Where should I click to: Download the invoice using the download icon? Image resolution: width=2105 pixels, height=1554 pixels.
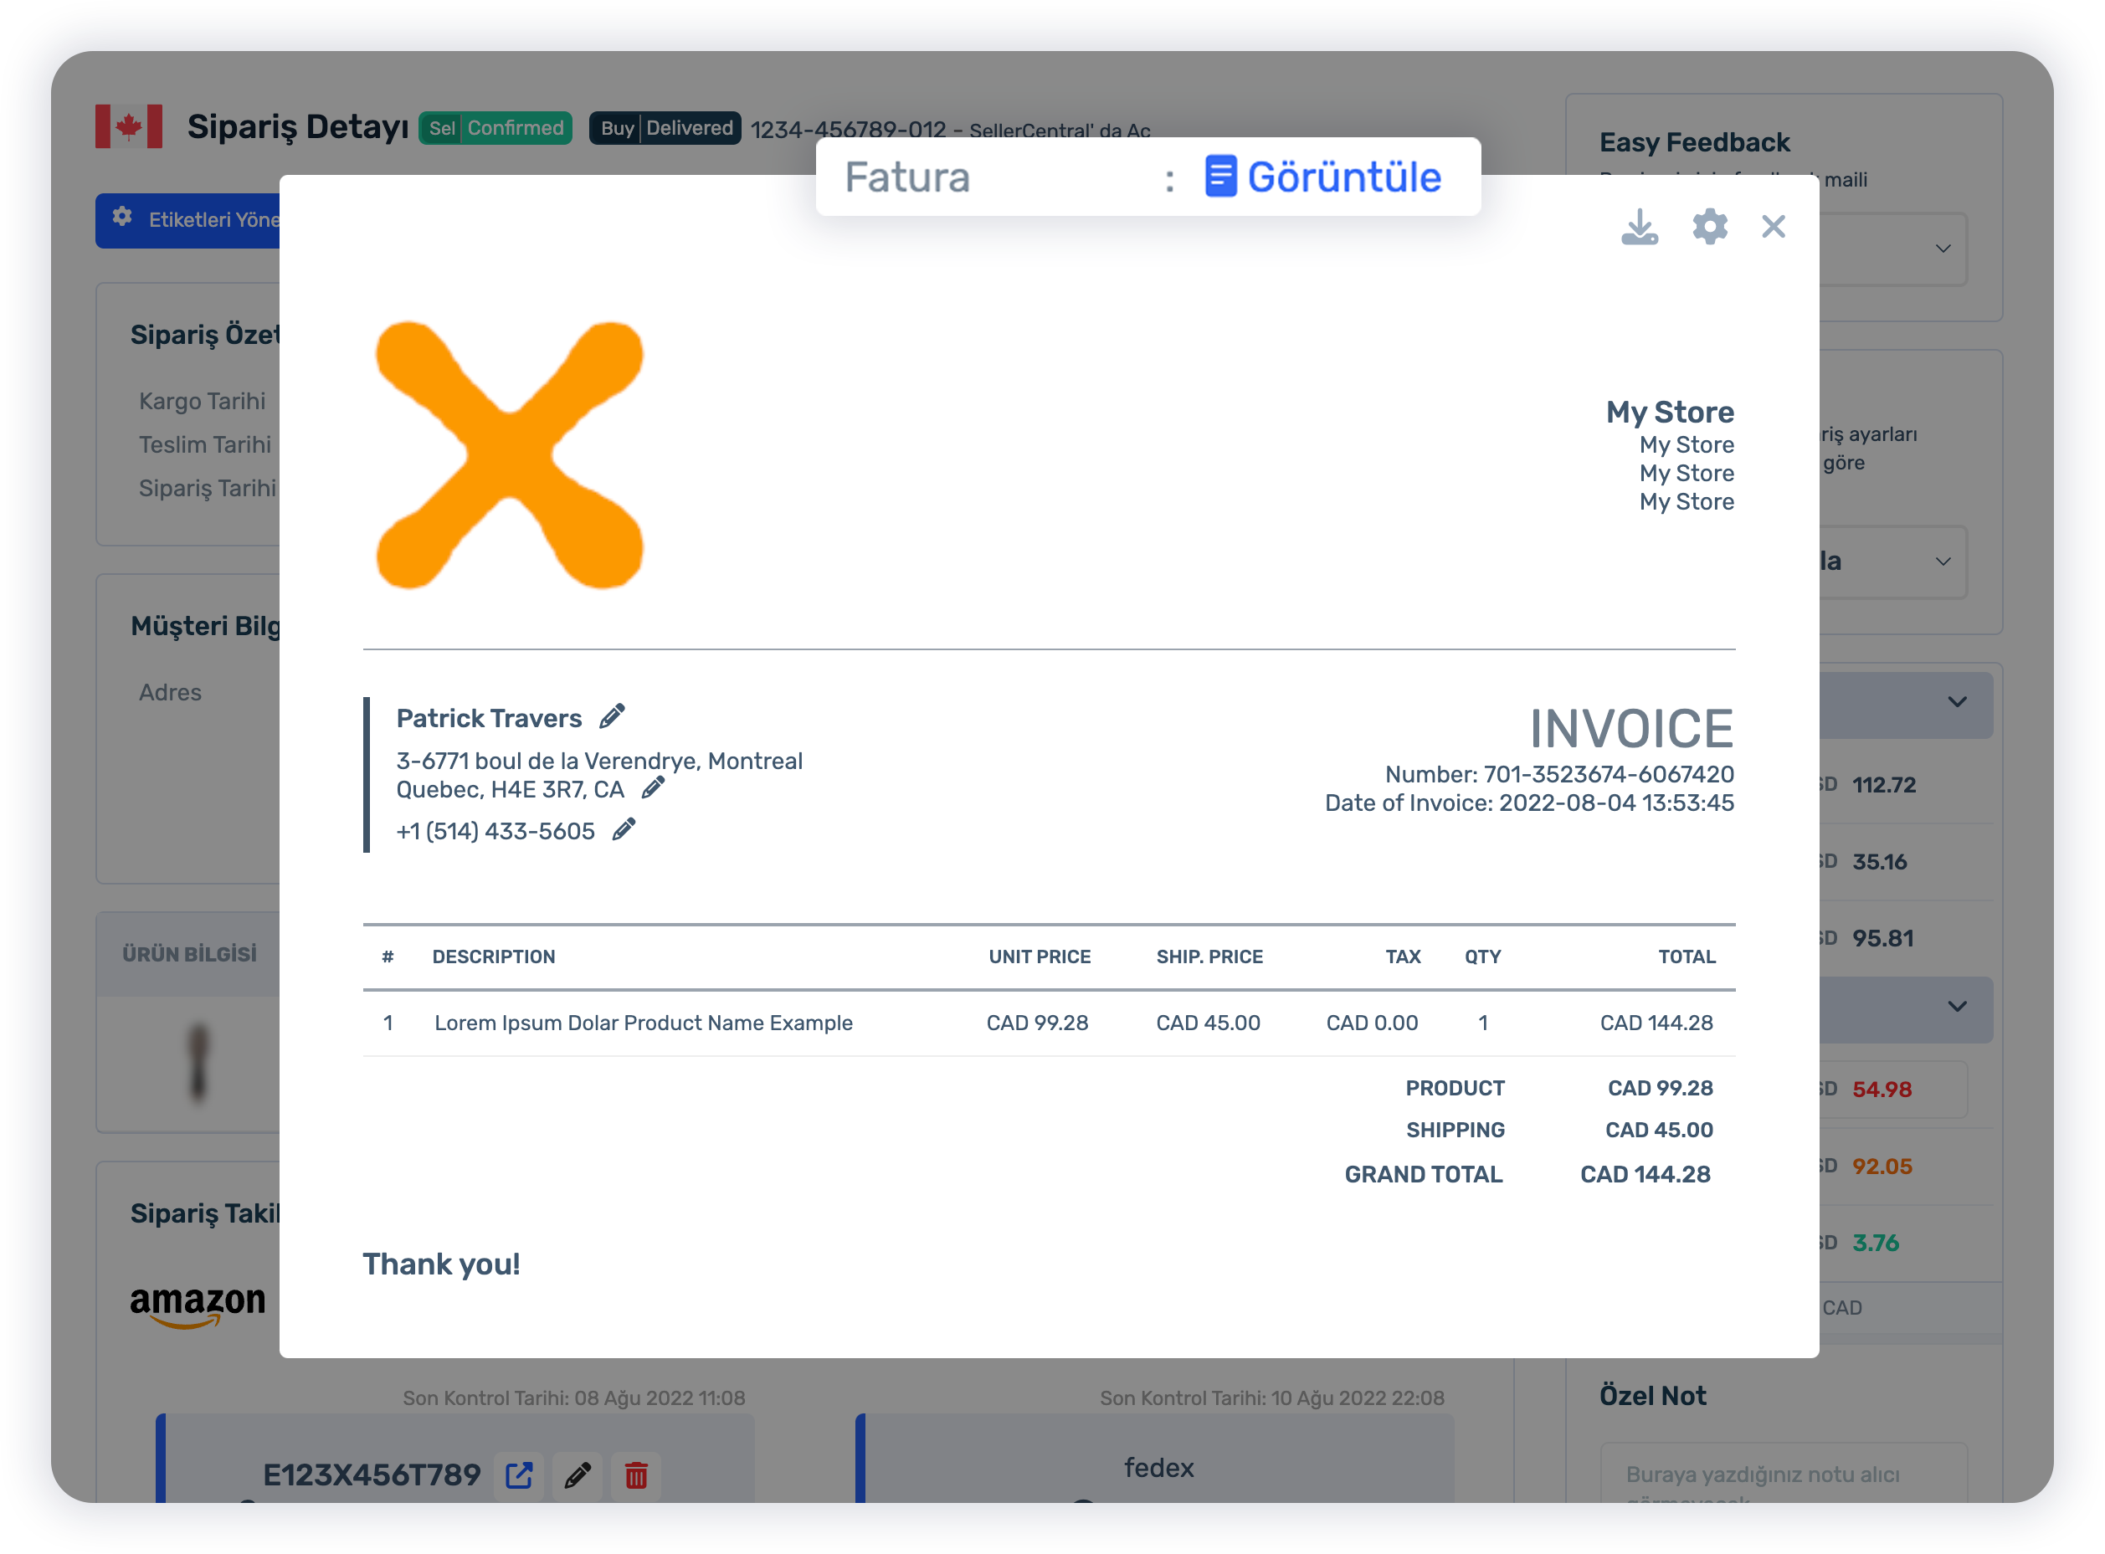(x=1640, y=227)
